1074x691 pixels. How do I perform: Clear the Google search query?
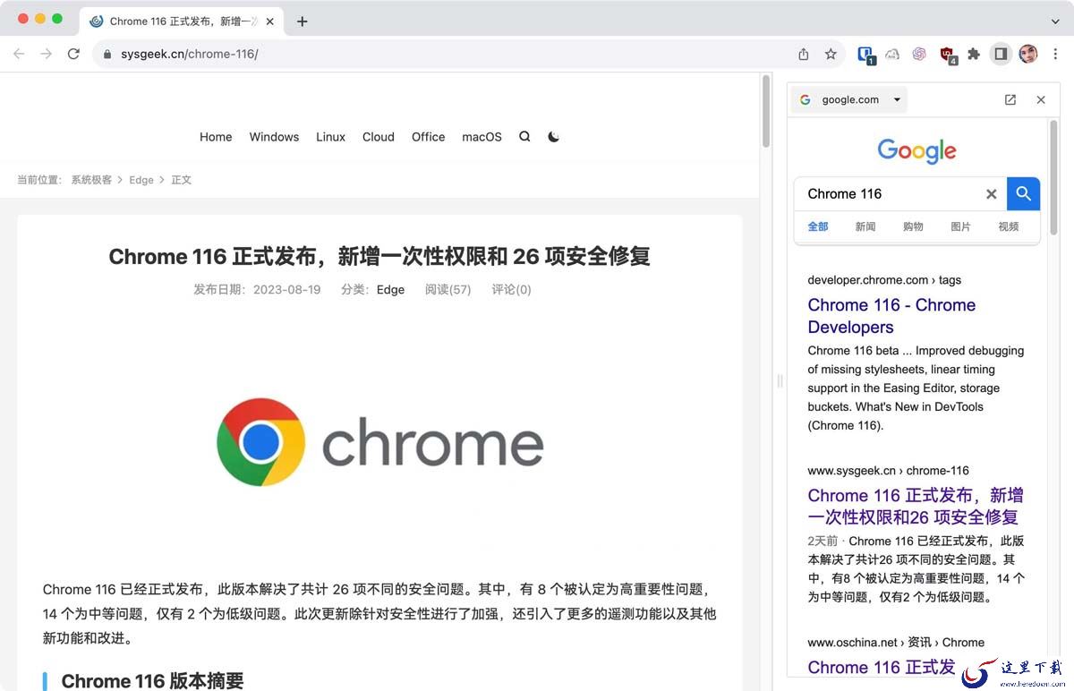pos(991,194)
